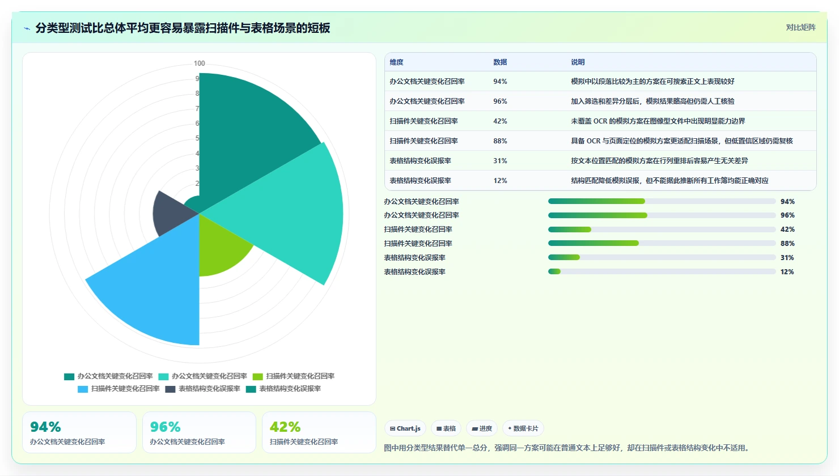Click the wave icon beside the page title
The height and width of the screenshot is (476, 839).
point(27,28)
